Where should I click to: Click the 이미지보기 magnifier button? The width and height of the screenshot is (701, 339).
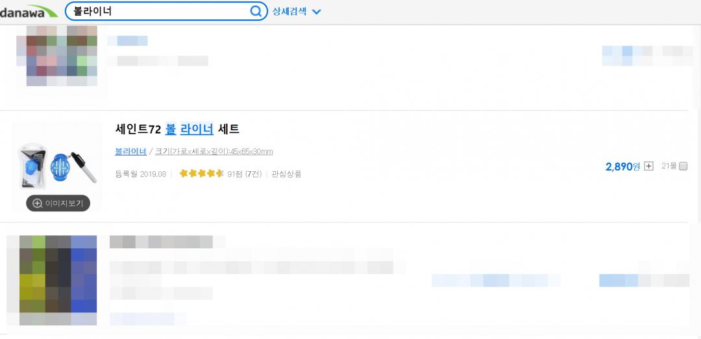58,203
